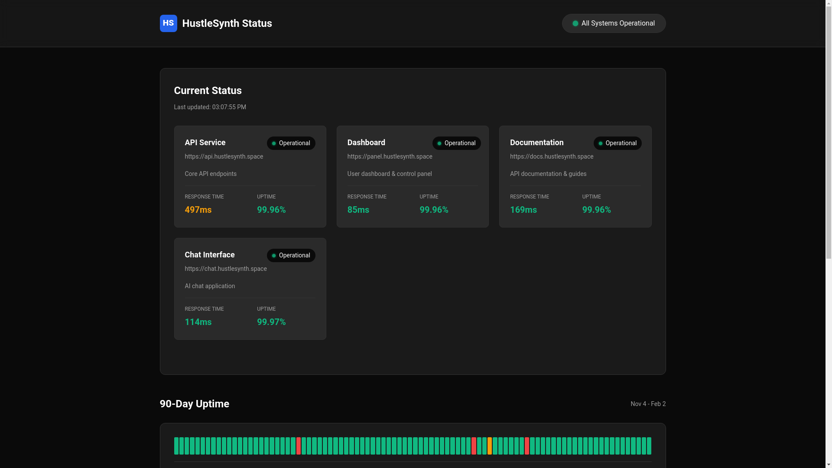
Task: Click the Core API endpoints description
Action: pyautogui.click(x=211, y=174)
